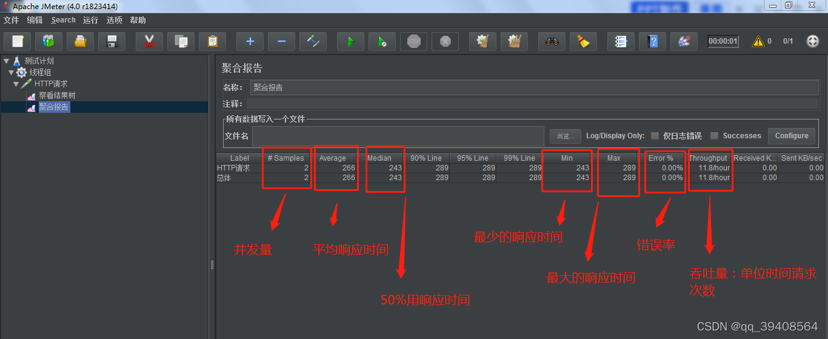Click the Error % column header
This screenshot has height=339, width=828.
tap(660, 158)
